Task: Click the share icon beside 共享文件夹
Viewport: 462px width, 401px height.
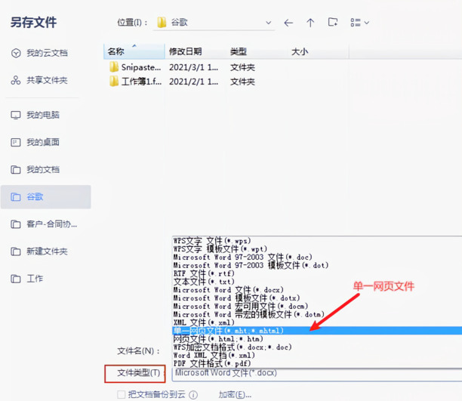Action: 16,80
